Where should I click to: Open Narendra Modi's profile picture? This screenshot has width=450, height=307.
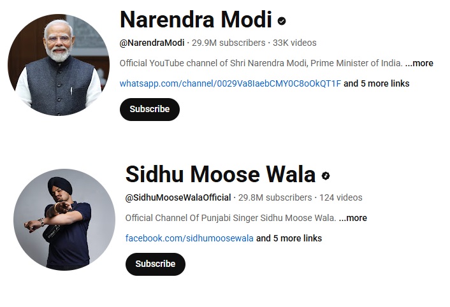coord(59,65)
